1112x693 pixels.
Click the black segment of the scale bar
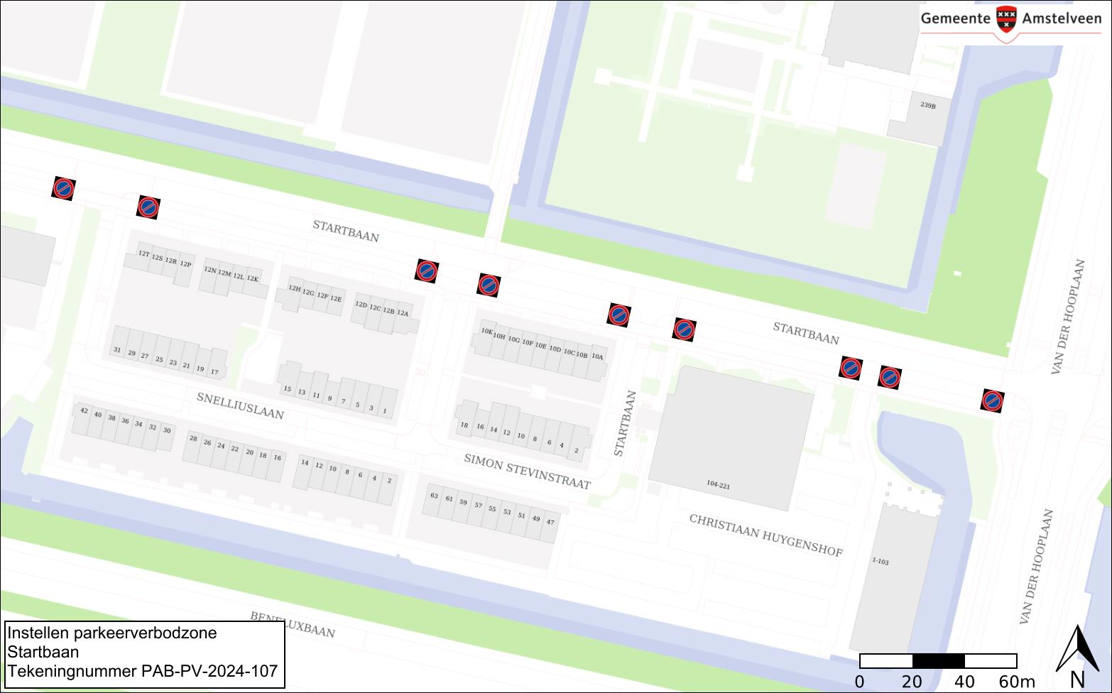938,661
